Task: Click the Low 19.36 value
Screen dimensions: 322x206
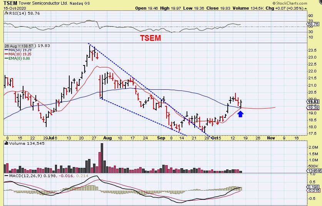Action: [x=194, y=8]
